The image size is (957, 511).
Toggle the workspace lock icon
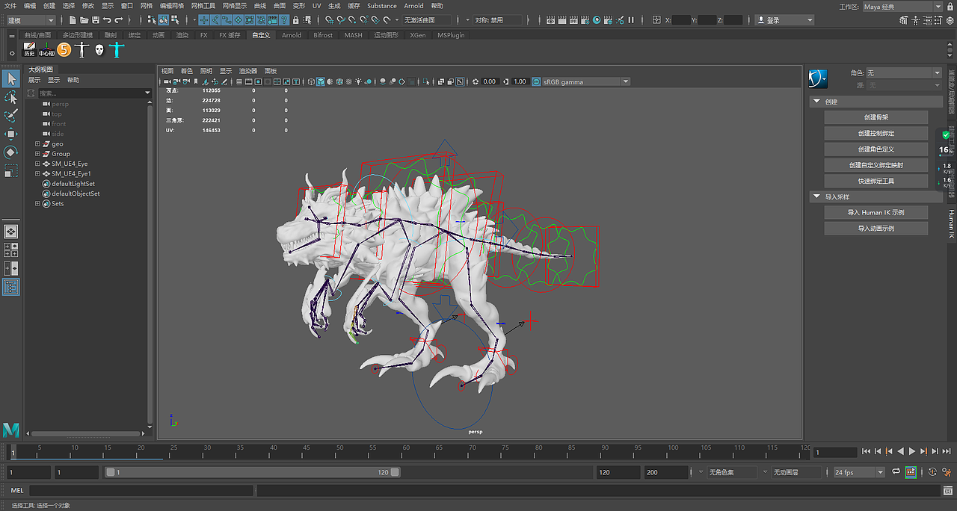949,7
